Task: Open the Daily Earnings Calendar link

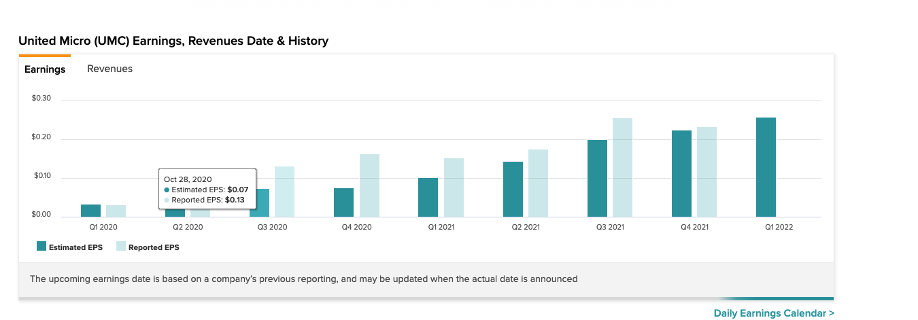Action: 774,313
